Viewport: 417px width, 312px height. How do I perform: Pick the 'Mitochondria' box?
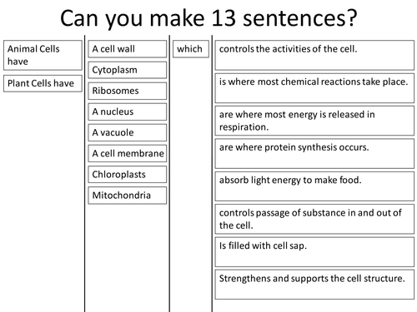128,196
